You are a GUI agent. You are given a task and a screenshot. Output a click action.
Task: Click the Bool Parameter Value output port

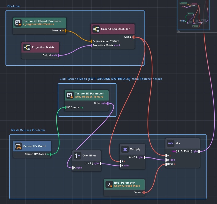[144, 192]
